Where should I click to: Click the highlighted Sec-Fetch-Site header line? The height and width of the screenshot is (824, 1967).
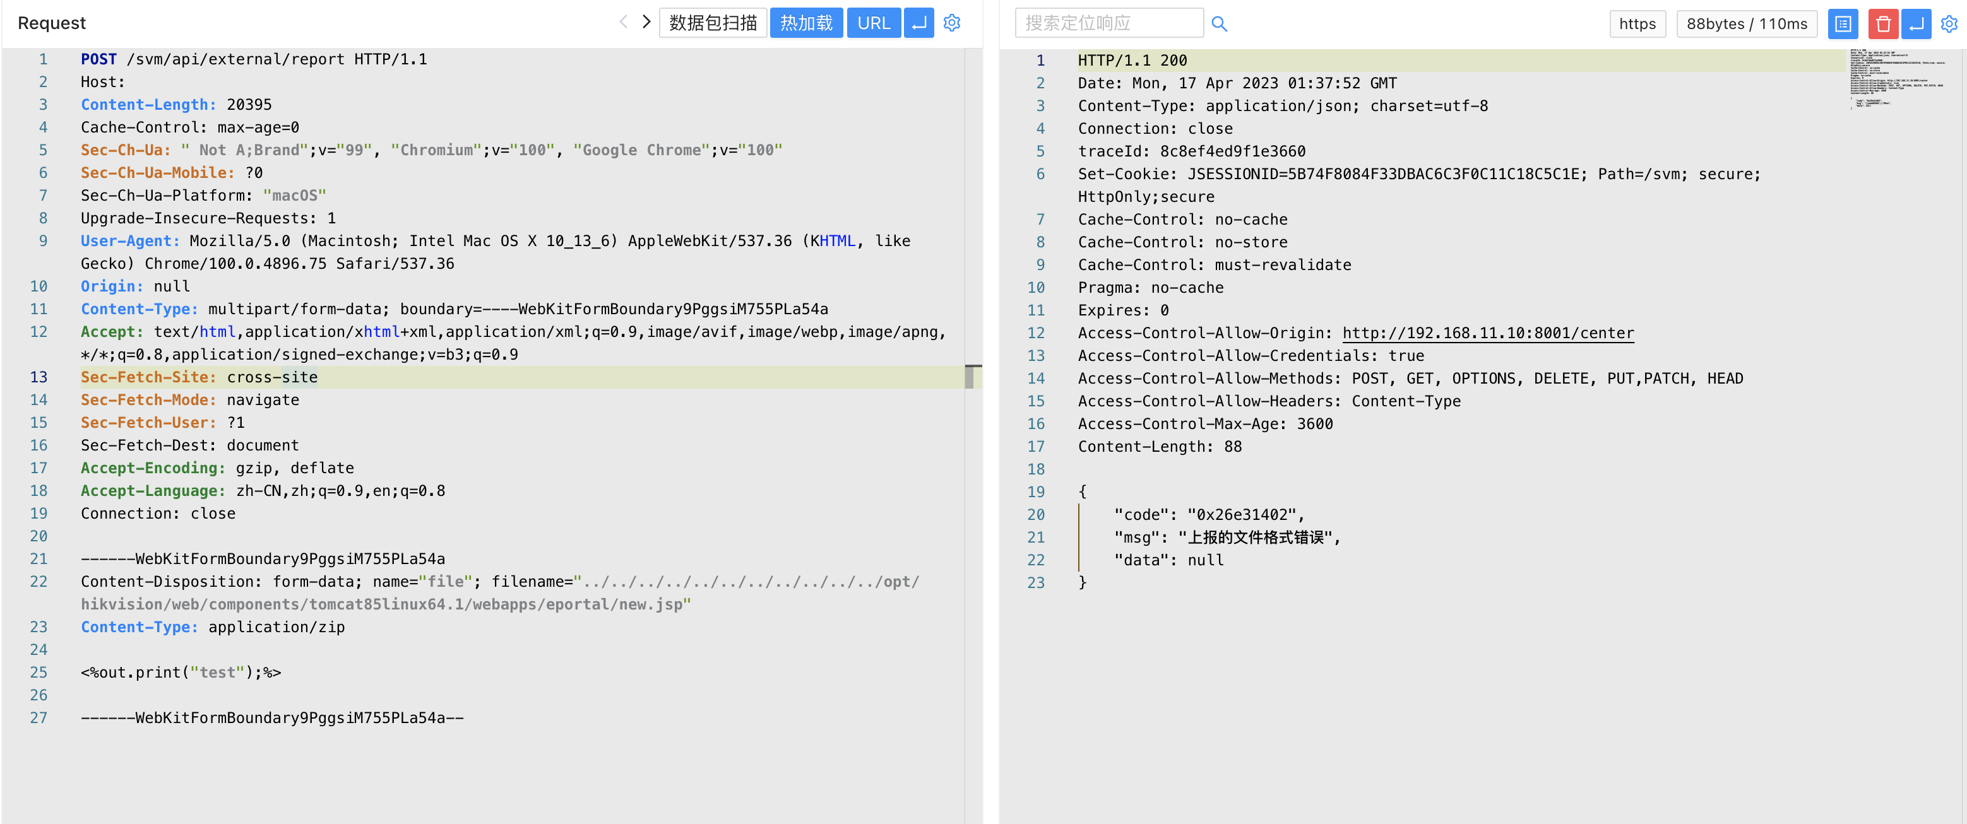[199, 377]
